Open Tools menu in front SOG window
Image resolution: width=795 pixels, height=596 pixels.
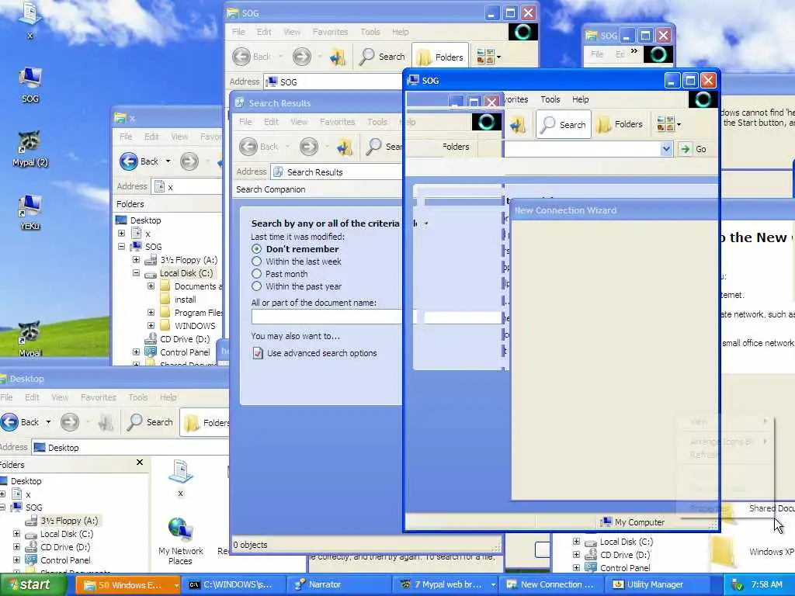tap(550, 99)
